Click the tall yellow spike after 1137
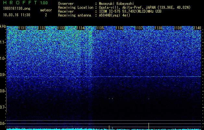This screenshot has width=204, height=130. [x=149, y=126]
